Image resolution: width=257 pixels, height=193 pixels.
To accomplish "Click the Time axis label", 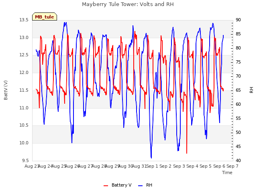I will click(x=227, y=172).
